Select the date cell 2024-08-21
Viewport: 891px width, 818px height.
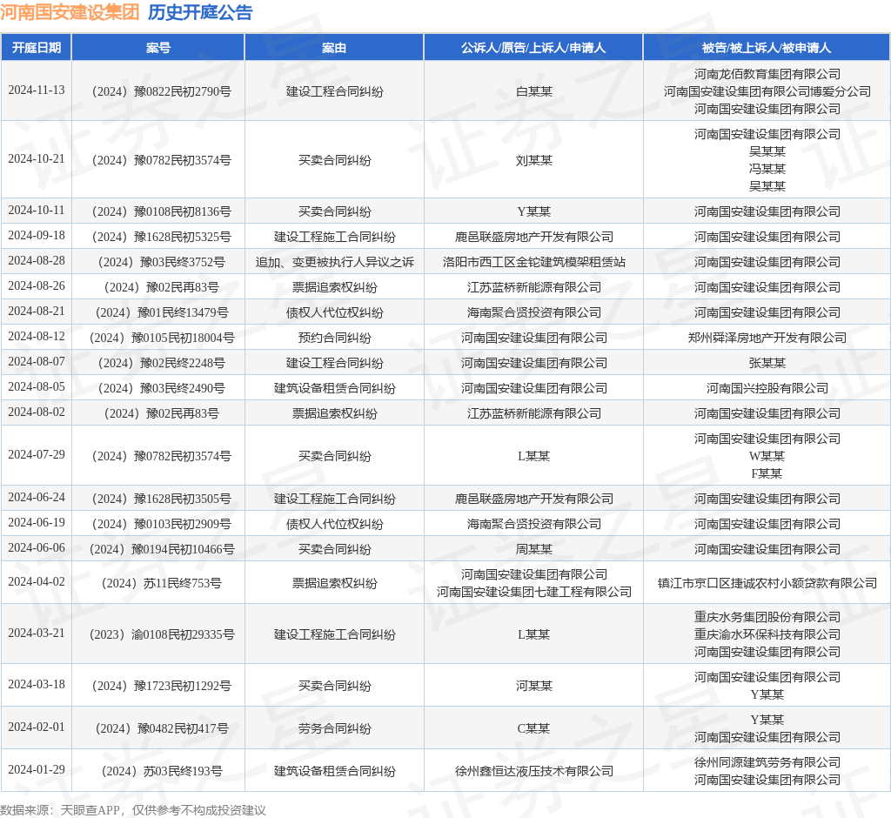[37, 312]
